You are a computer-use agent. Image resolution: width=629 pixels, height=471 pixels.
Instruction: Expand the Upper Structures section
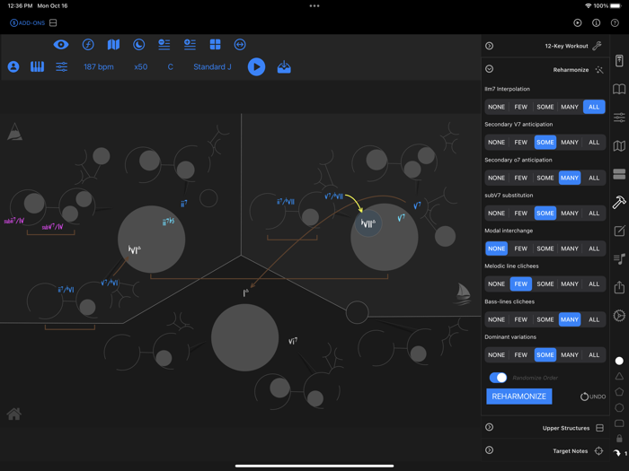pos(490,427)
